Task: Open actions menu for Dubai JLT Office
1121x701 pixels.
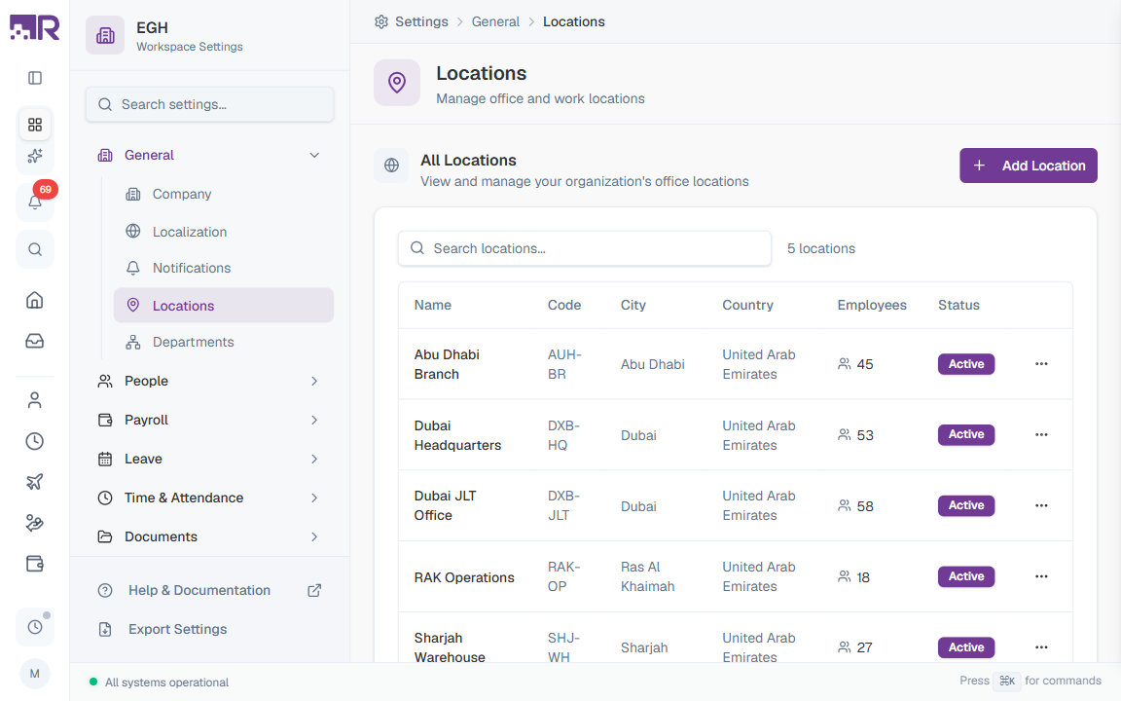Action: pos(1041,505)
